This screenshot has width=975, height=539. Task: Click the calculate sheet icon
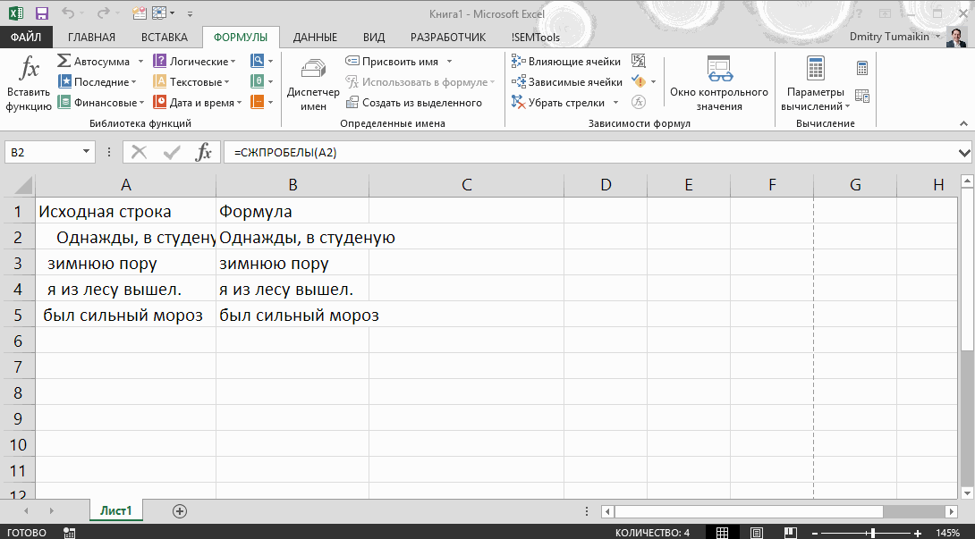tap(861, 96)
